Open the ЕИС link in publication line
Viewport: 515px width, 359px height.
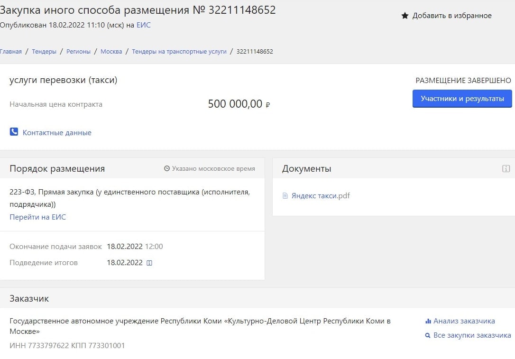pos(143,25)
